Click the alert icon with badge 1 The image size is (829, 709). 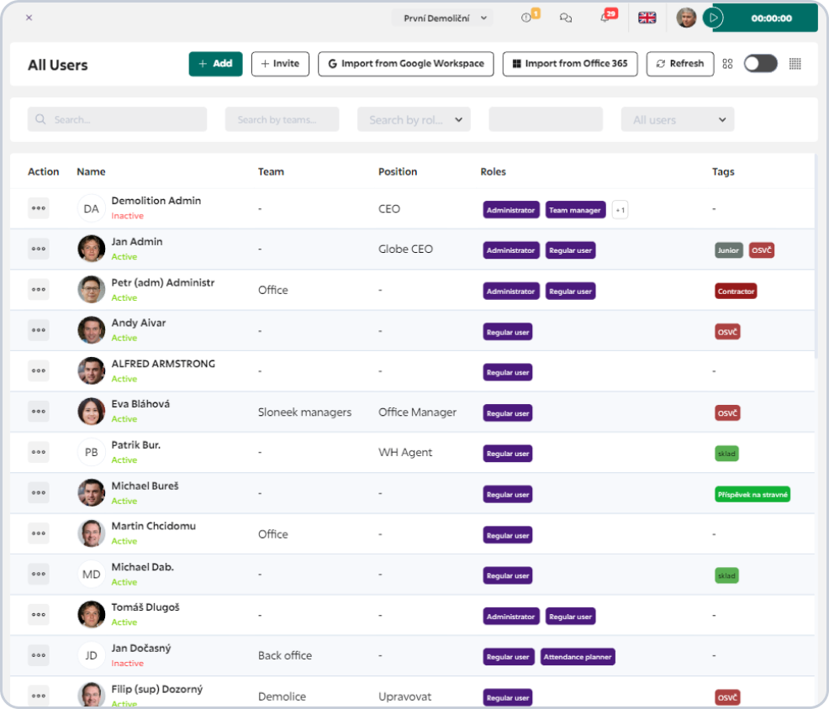[527, 18]
